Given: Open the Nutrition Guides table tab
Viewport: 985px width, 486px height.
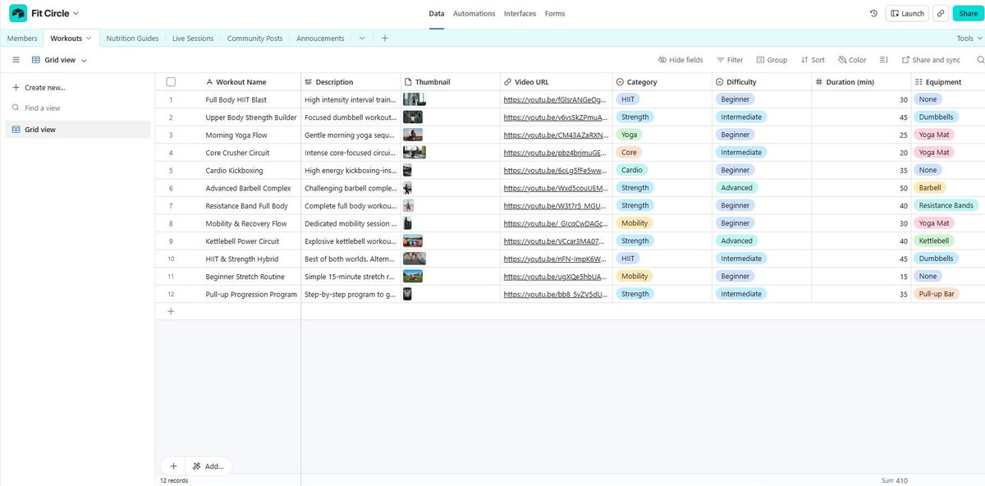Looking at the screenshot, I should [x=132, y=39].
